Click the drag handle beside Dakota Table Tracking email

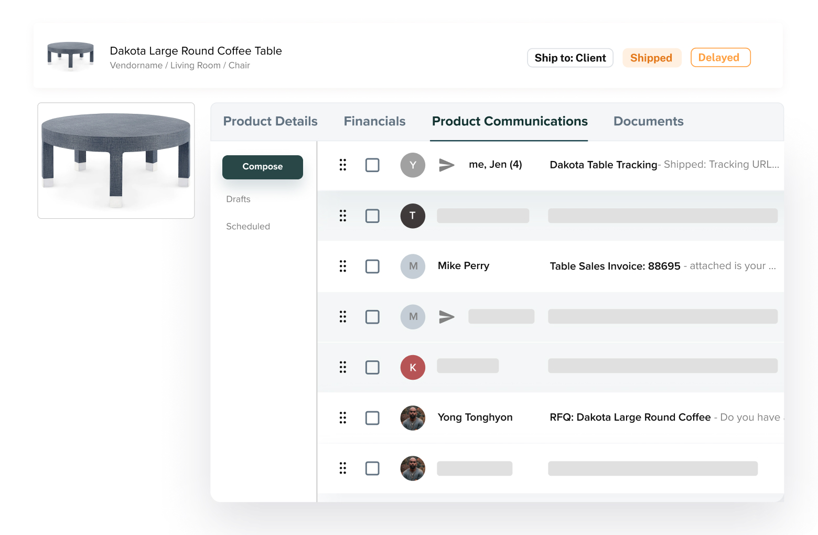(343, 165)
